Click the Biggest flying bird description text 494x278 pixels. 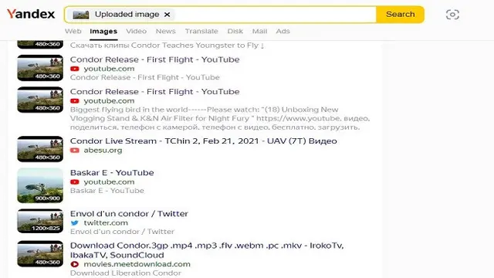pos(220,118)
